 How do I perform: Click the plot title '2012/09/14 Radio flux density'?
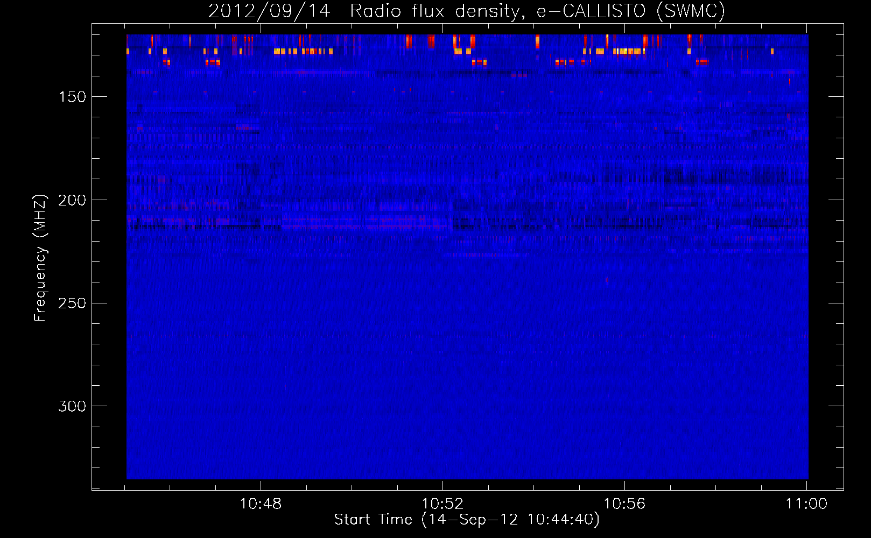467,11
